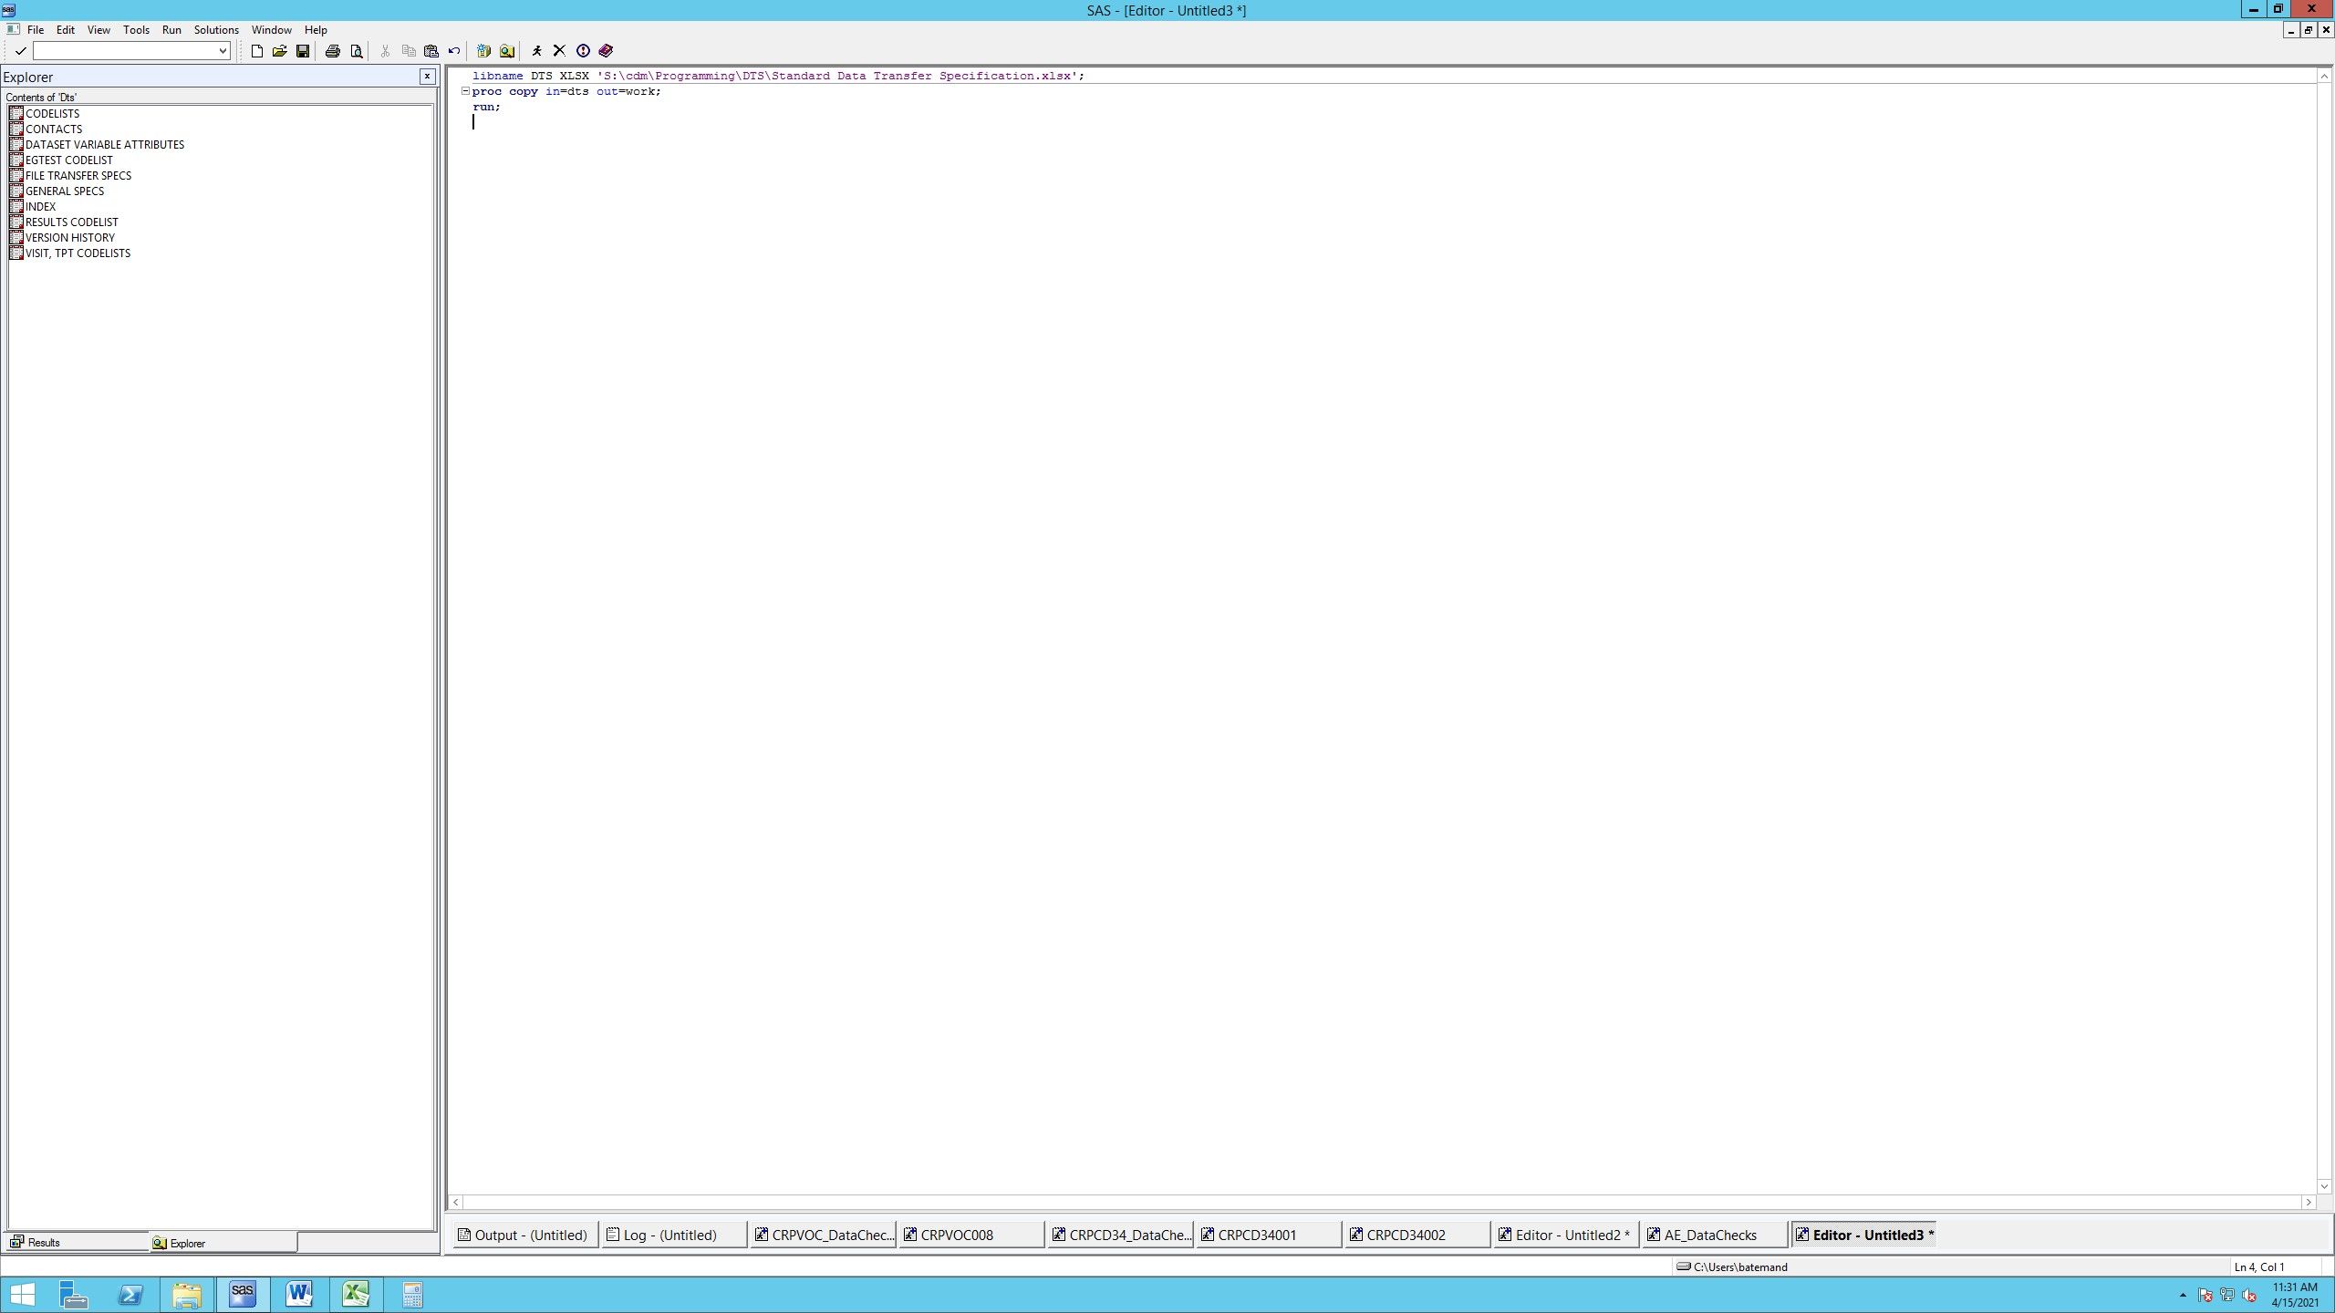Click the command checkmark button

point(20,51)
